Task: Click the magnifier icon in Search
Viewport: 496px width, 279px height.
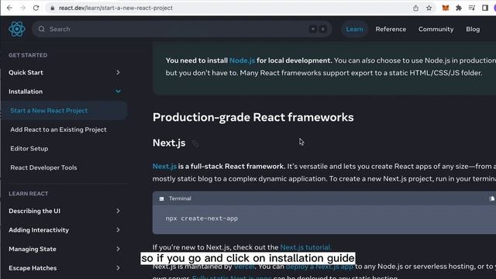Action: (x=41, y=29)
